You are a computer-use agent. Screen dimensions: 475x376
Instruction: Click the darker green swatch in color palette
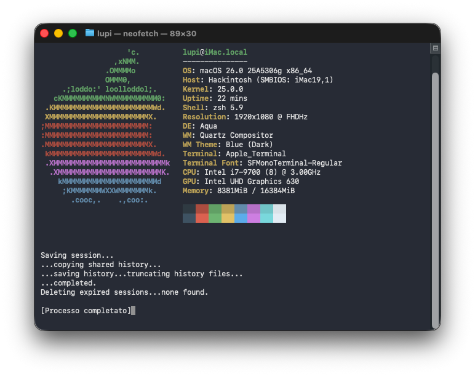(x=215, y=209)
